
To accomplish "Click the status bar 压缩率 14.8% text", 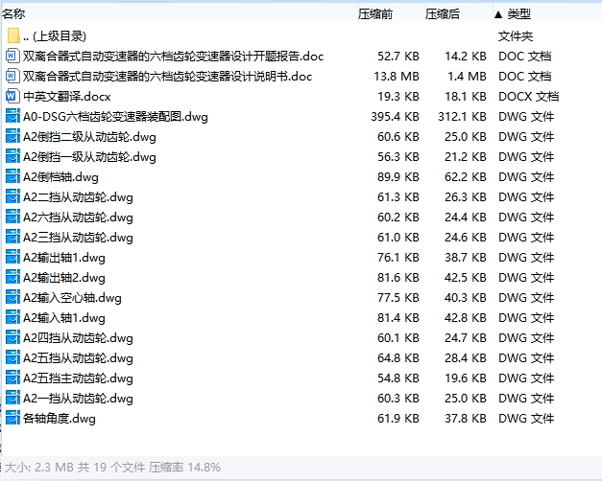I will click(184, 468).
